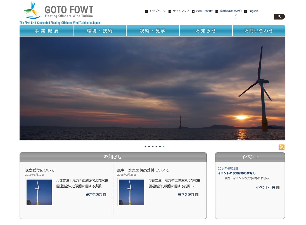This screenshot has height=225, width=306.
Task: Open the 事業概要 menu tab
Action: (x=46, y=31)
